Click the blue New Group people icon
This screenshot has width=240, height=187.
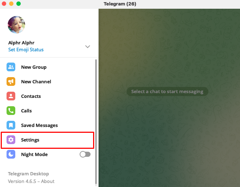pyautogui.click(x=11, y=67)
